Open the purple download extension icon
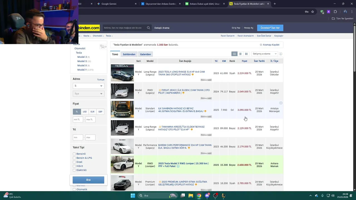 point(328,12)
